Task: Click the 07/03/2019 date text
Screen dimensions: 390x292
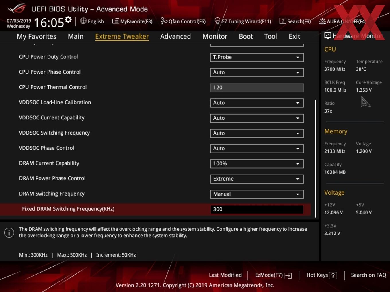Action: tap(19, 21)
